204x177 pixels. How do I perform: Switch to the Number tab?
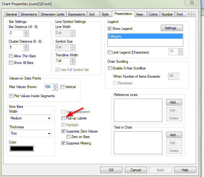tap(167, 14)
